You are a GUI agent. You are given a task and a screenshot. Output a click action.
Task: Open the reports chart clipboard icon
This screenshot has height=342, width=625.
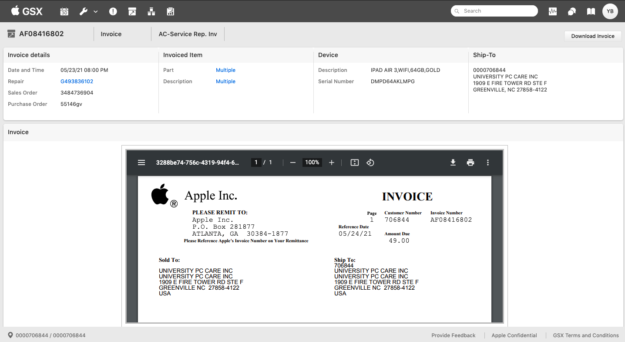[171, 12]
